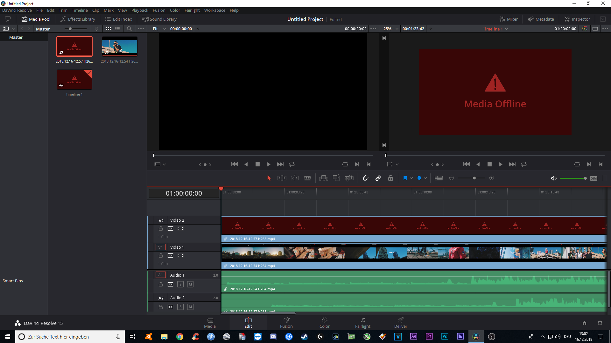This screenshot has width=611, height=343.
Task: Show the Edit Index panel
Action: (x=118, y=19)
